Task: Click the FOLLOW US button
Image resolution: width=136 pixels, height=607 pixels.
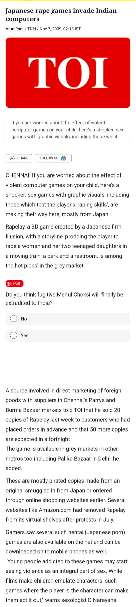Action: coord(53,158)
